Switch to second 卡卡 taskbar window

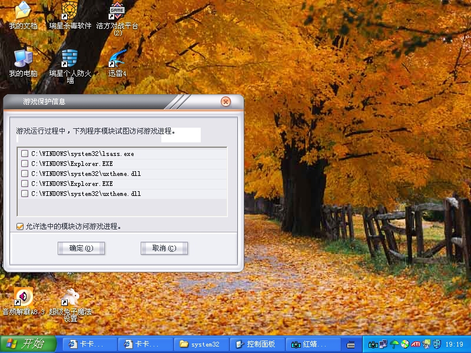point(145,344)
